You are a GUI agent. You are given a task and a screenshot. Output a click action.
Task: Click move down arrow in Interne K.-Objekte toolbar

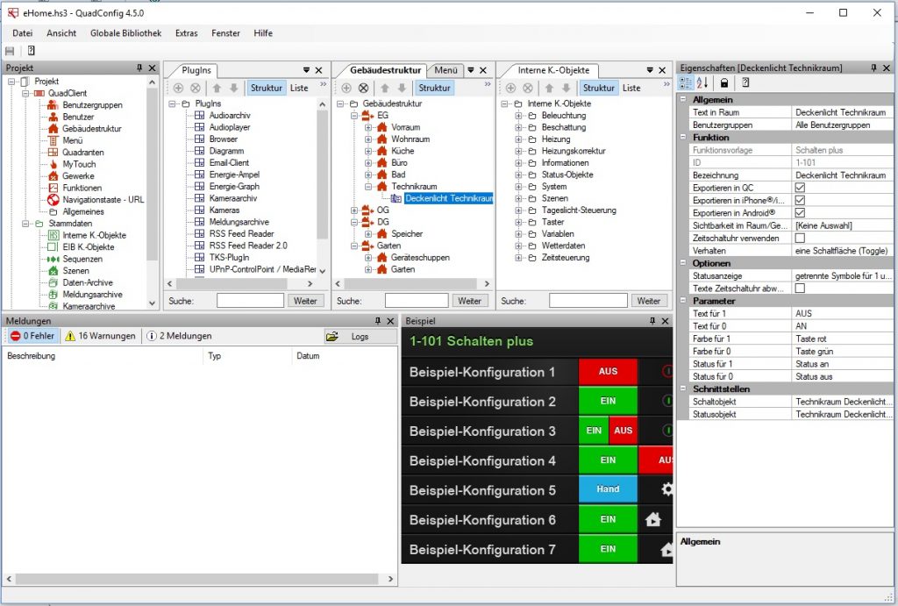(566, 88)
